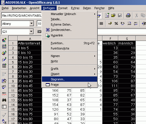Open the G21 cell reference dropdown
This screenshot has width=146, height=124.
tap(31, 32)
